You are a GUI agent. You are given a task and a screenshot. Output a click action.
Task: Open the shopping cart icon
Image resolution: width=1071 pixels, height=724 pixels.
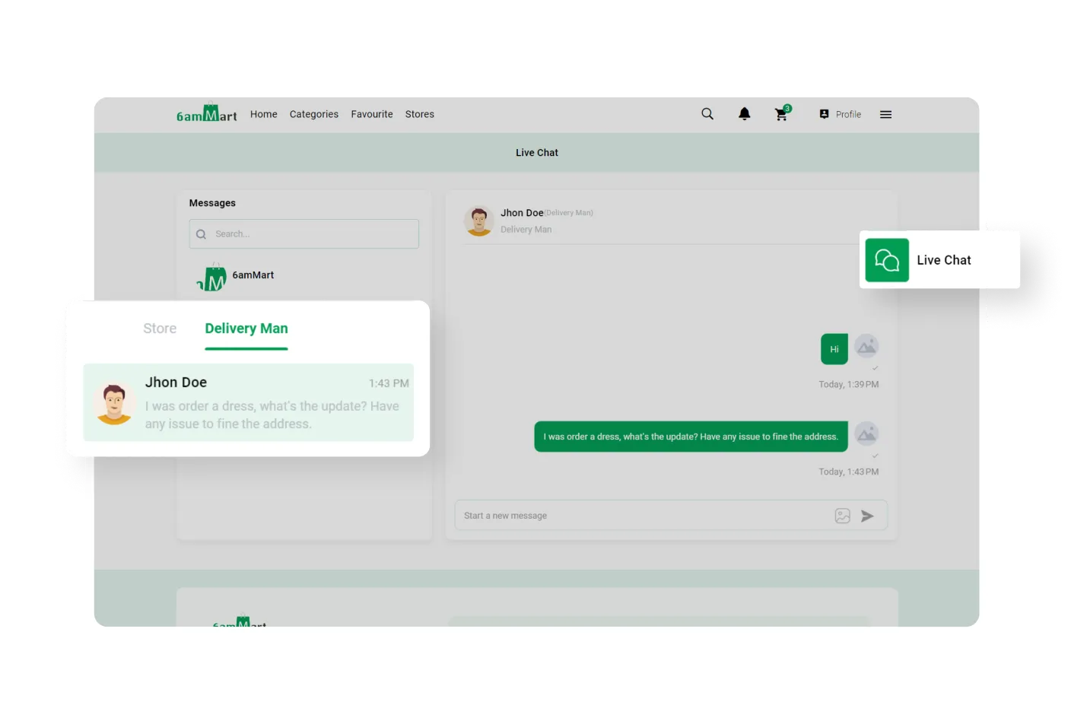click(x=781, y=115)
